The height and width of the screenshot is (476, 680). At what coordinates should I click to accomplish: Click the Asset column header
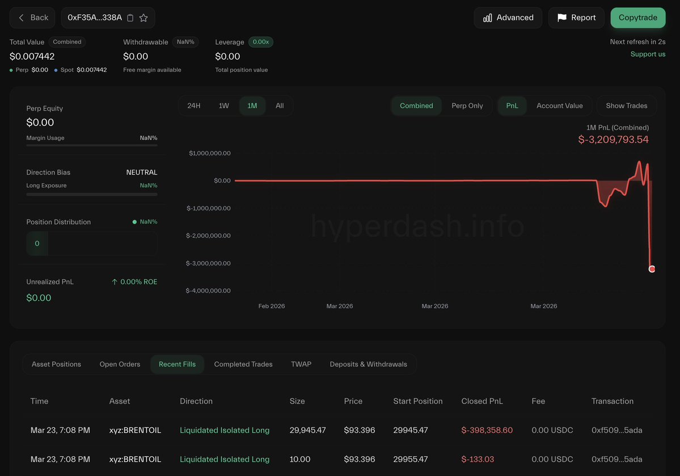pyautogui.click(x=119, y=401)
